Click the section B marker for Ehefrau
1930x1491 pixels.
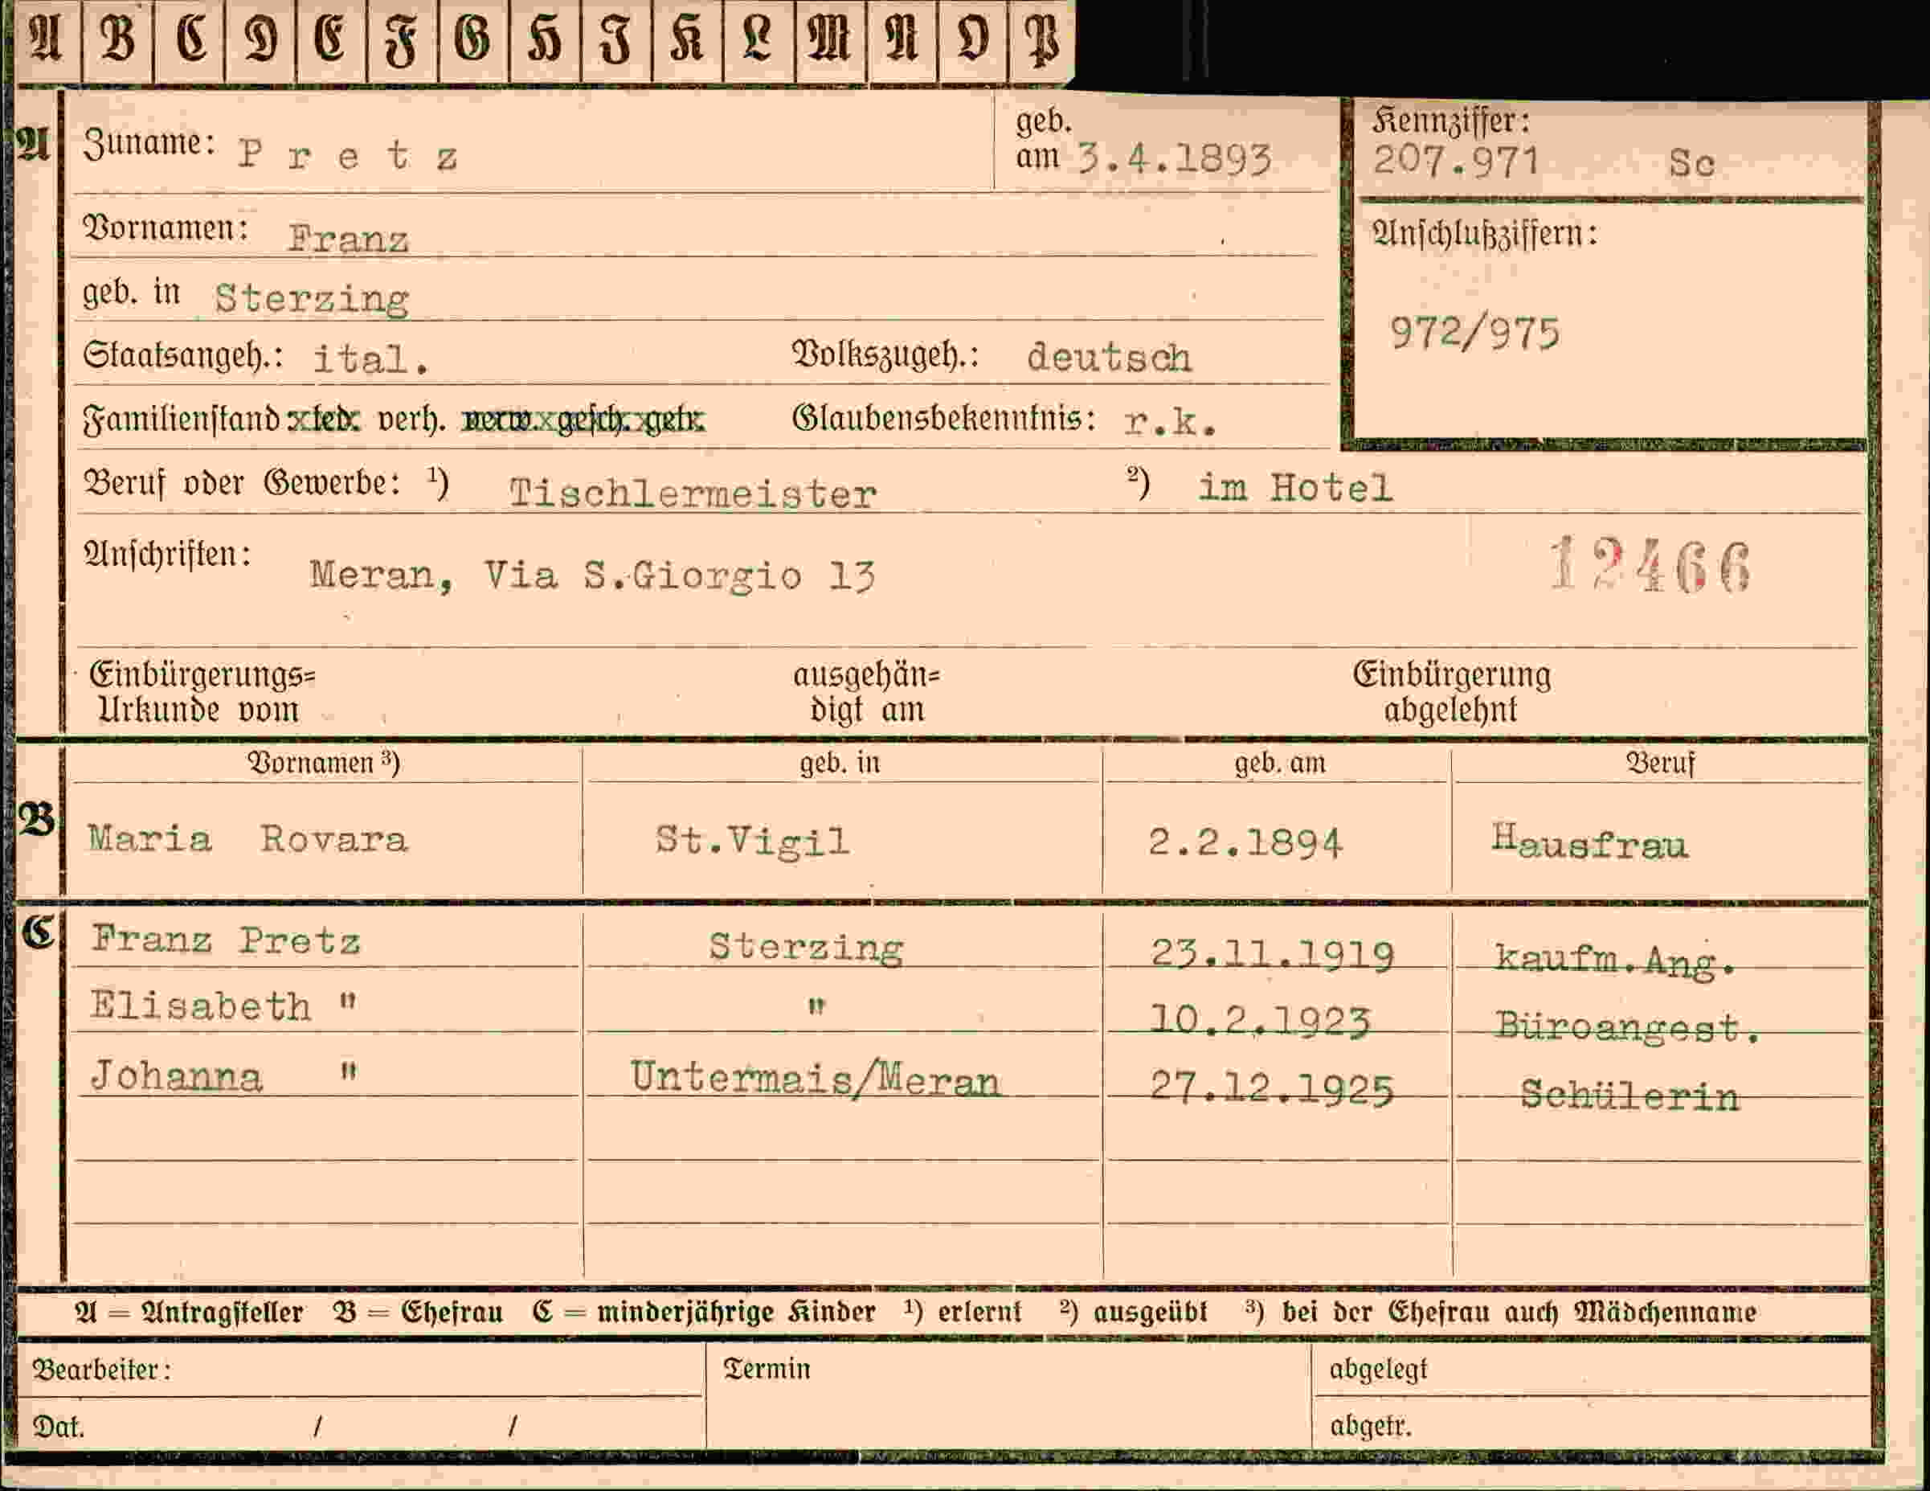[35, 820]
